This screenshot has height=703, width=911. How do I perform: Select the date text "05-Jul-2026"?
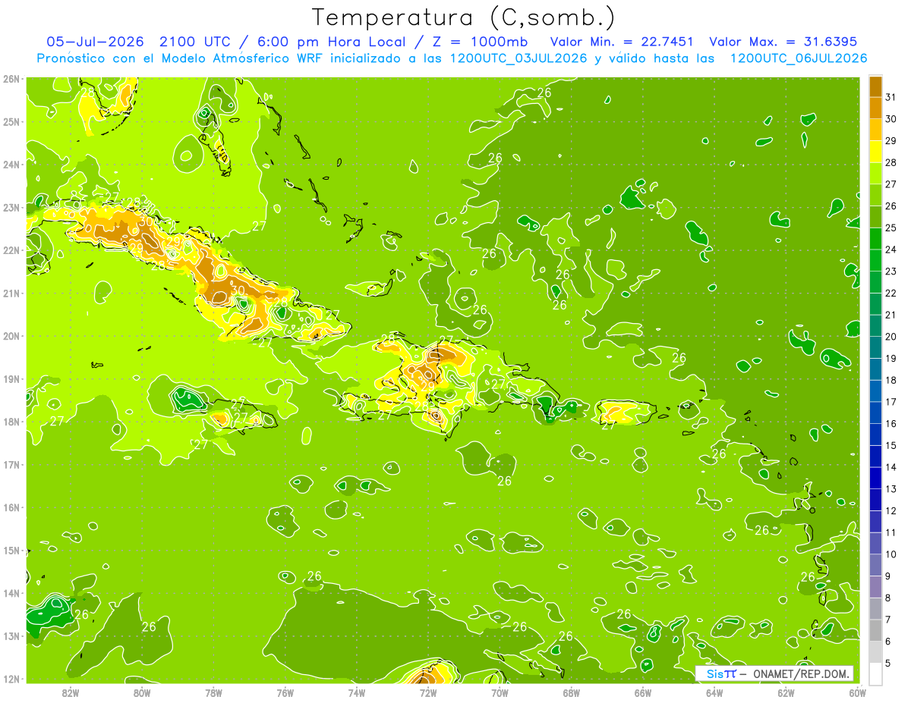click(x=95, y=42)
